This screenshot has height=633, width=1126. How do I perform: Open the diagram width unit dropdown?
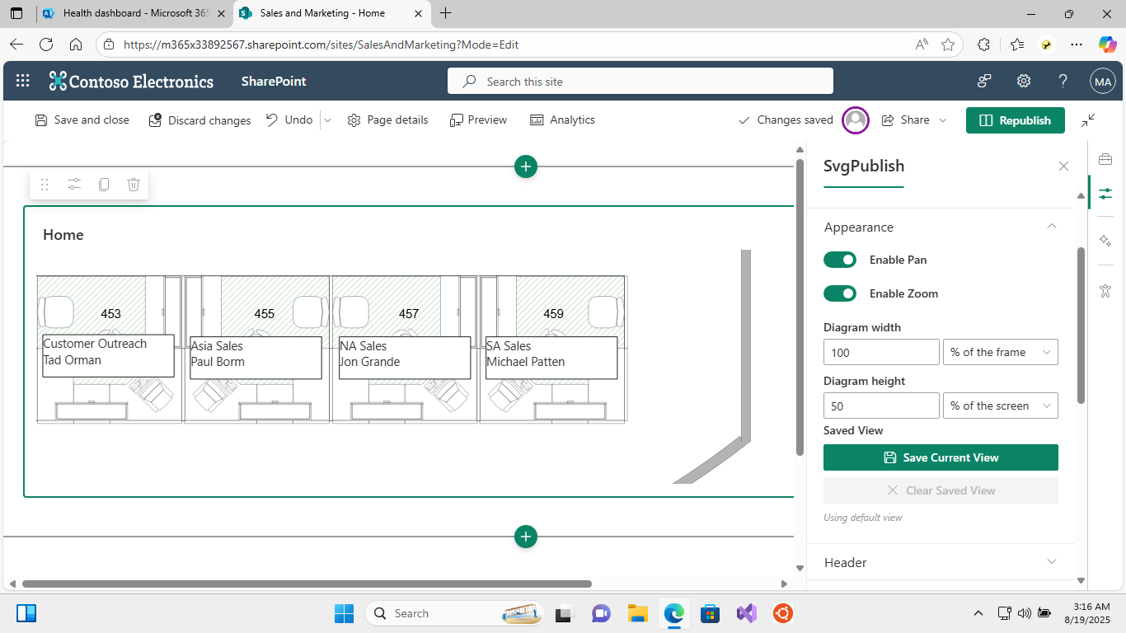1001,352
